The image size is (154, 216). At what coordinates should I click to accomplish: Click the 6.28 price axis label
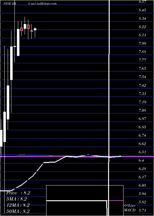[143, 169]
